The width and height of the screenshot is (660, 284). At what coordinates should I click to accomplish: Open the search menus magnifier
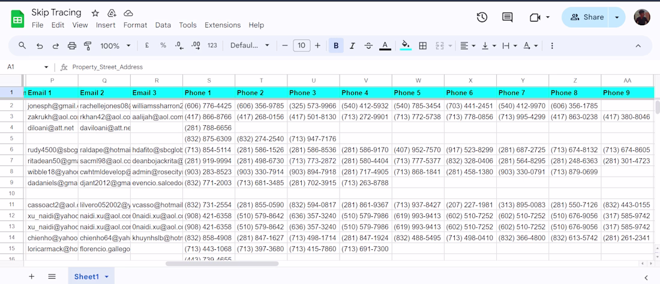coord(22,46)
